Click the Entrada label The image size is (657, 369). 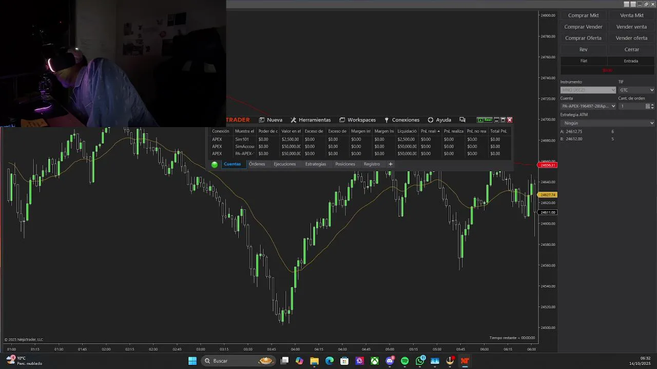point(631,61)
